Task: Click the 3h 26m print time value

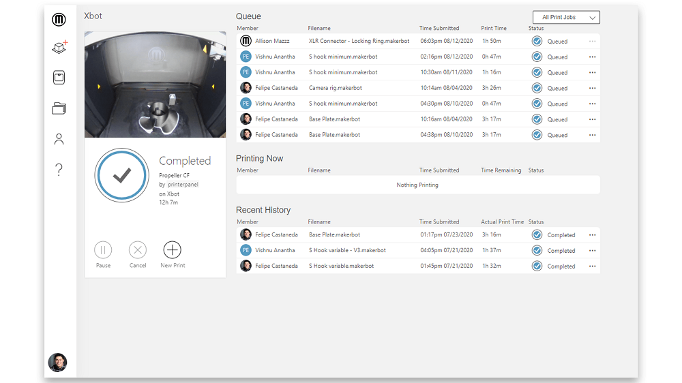Action: coord(492,88)
